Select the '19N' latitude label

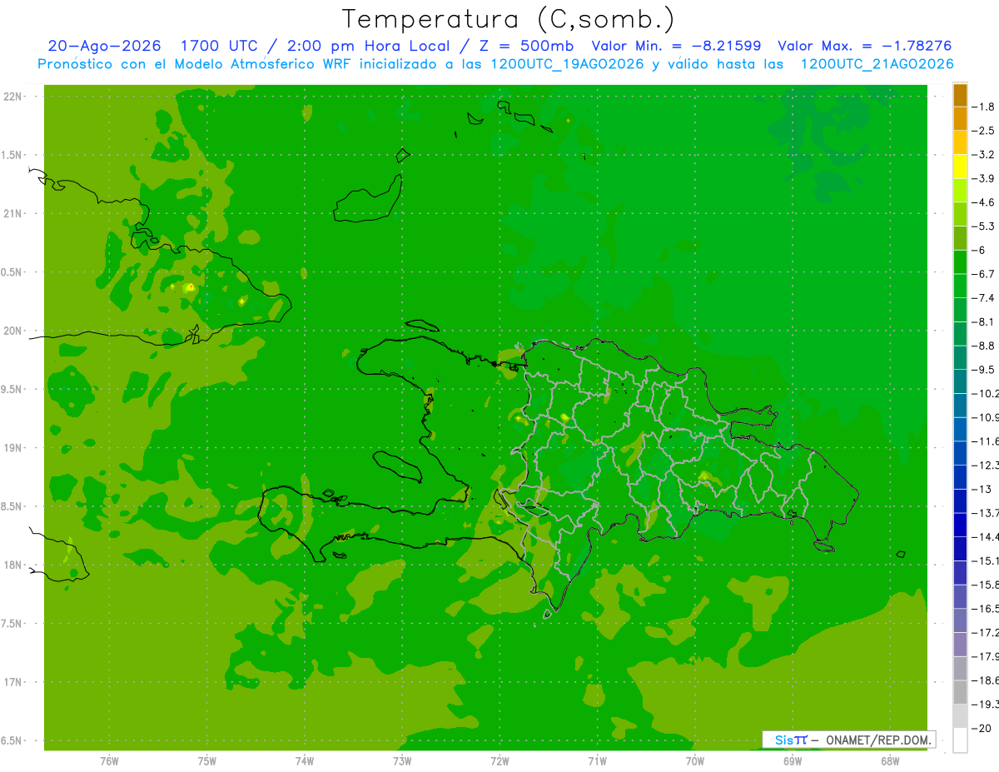13,448
